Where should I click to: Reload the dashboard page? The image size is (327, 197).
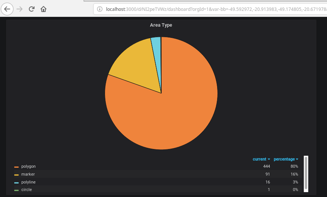click(32, 9)
